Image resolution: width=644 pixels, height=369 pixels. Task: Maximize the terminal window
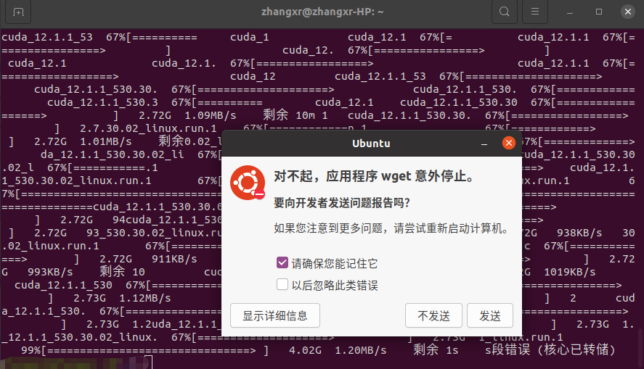point(599,12)
